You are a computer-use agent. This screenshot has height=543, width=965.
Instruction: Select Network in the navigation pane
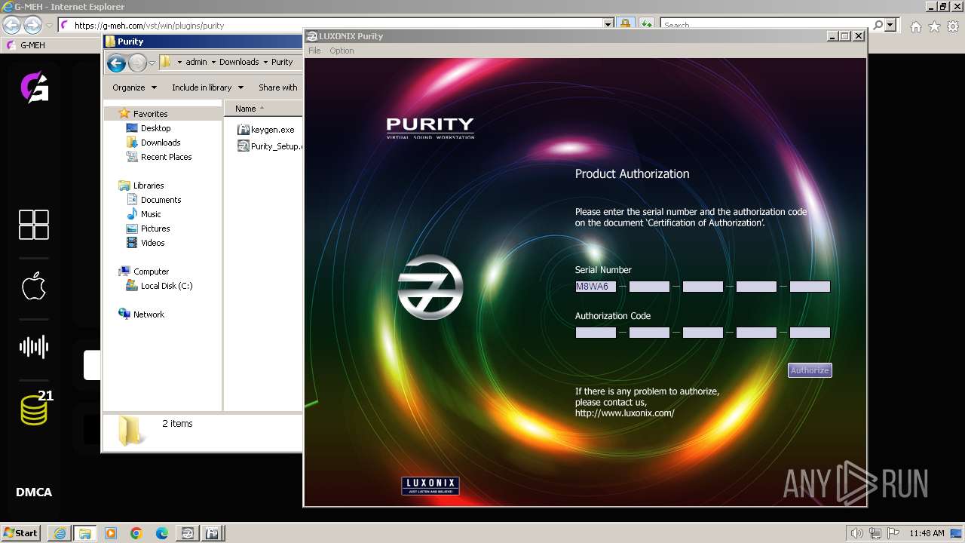[x=149, y=314]
